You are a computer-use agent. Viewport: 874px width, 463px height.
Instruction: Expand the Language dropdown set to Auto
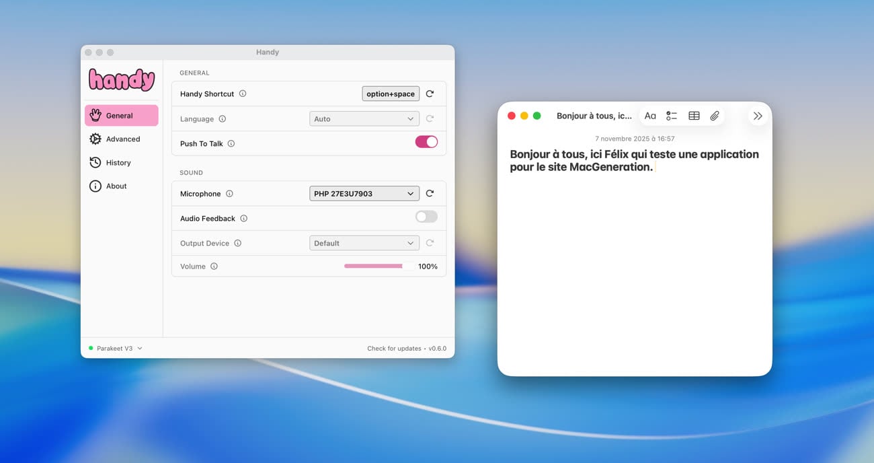point(364,119)
